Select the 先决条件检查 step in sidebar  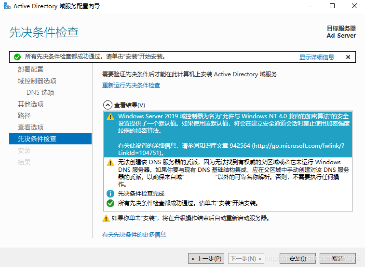coord(50,139)
